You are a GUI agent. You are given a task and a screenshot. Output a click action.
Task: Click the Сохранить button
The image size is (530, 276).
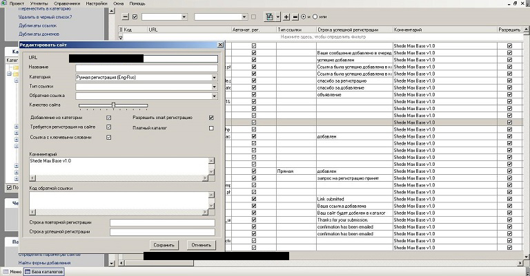pos(165,244)
